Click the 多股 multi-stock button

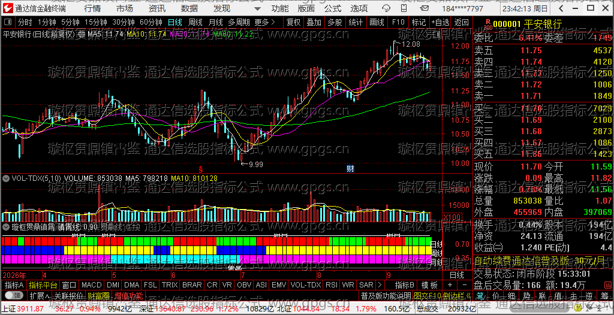pyautogui.click(x=335, y=22)
